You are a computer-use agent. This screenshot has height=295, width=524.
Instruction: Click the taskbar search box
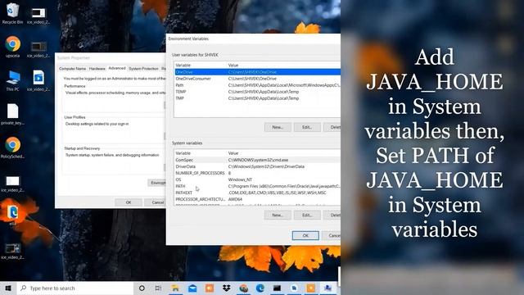(75, 288)
